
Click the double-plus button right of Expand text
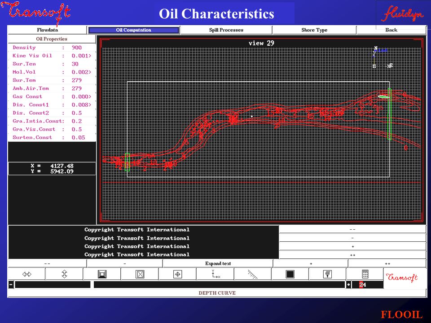pyautogui.click(x=387, y=263)
